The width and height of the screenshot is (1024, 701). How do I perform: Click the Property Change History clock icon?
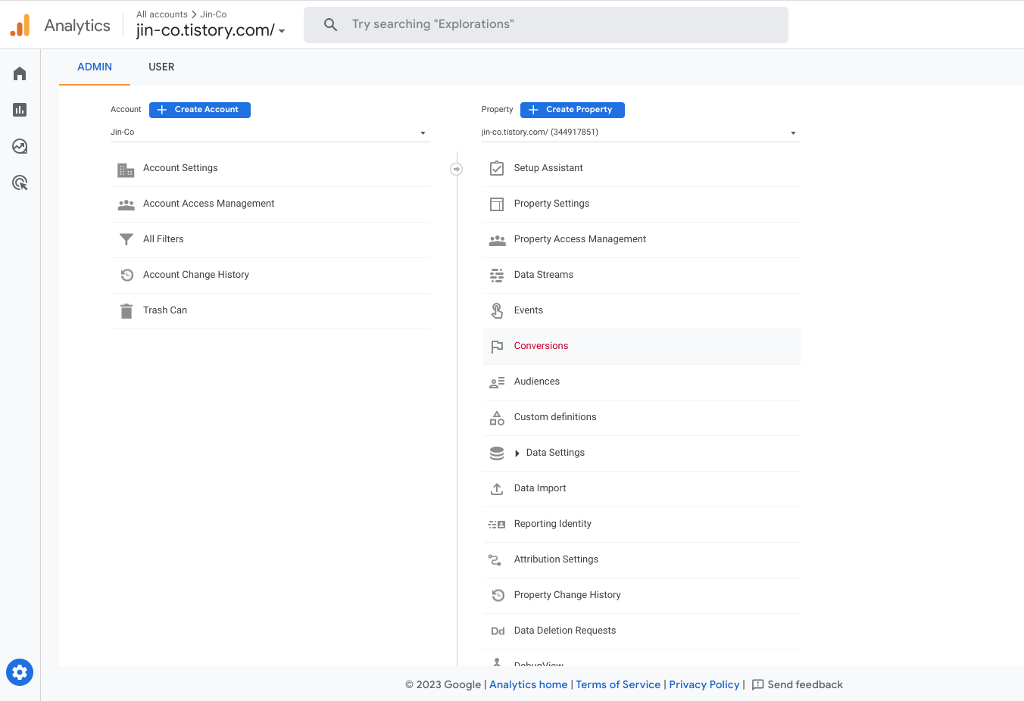[x=498, y=595]
